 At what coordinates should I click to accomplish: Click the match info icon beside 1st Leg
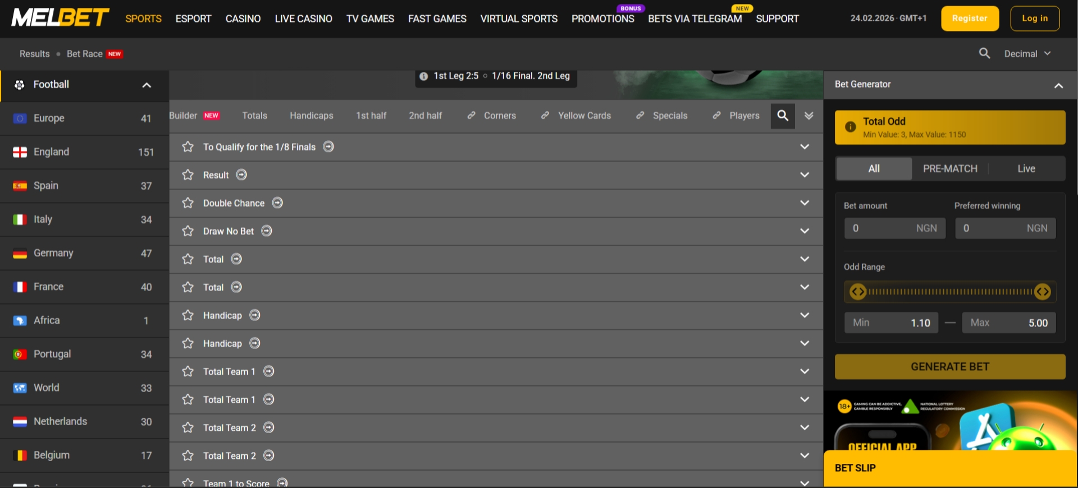424,76
